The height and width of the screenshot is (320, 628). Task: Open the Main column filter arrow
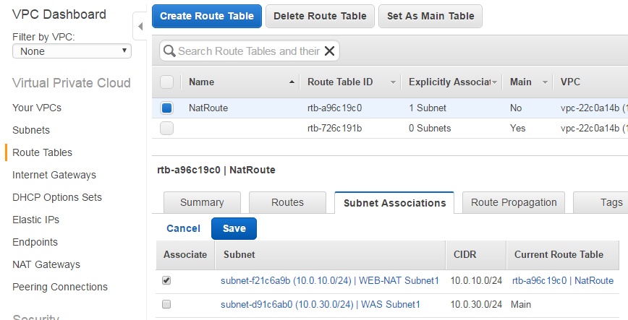[545, 82]
